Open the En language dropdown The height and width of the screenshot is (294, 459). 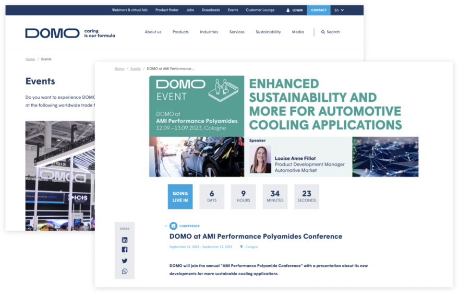[x=339, y=10]
